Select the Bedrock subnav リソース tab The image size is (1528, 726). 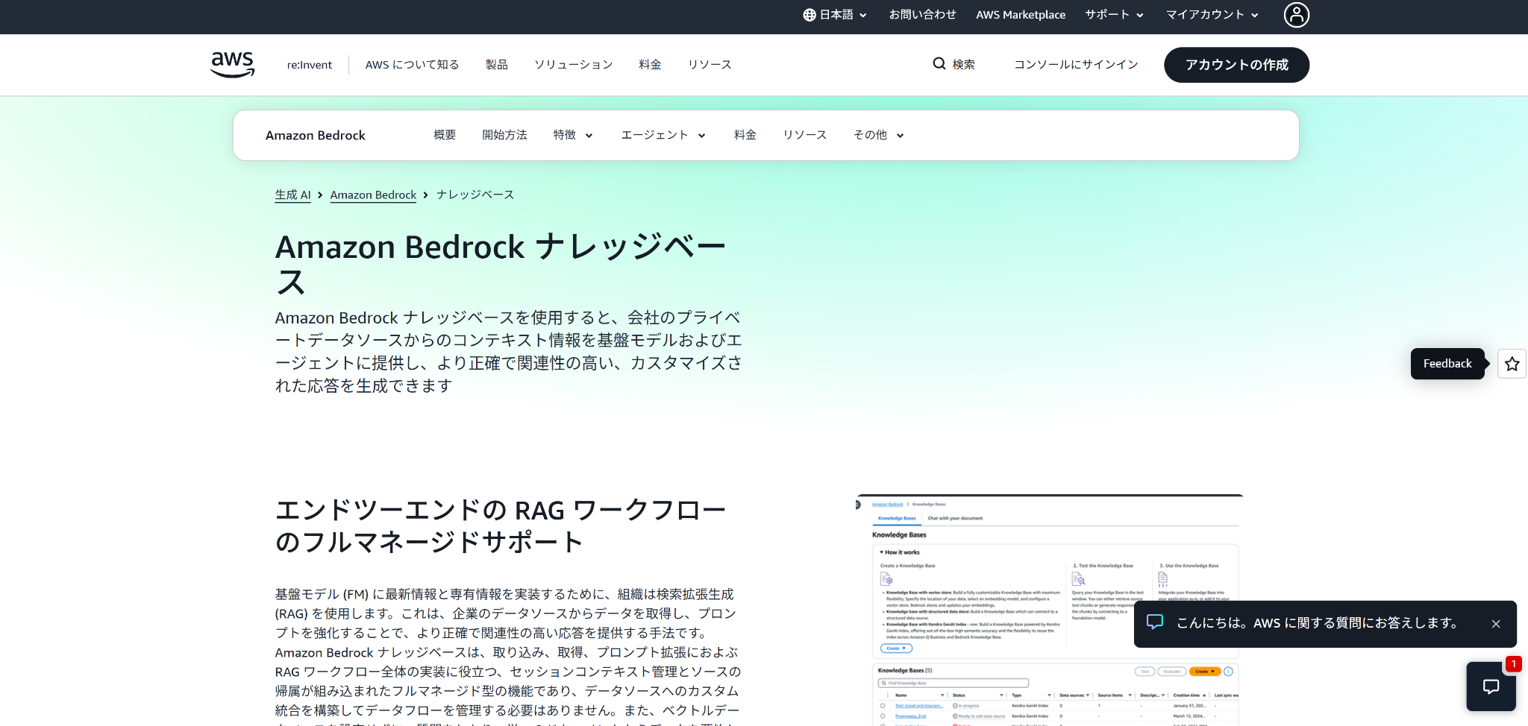(805, 135)
